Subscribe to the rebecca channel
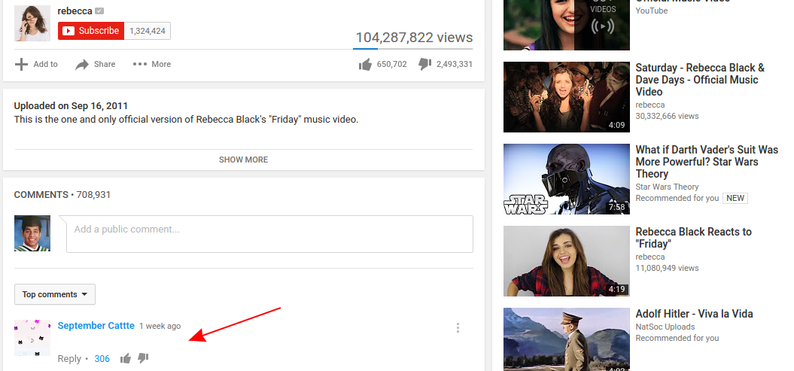Screen dimensions: 794x371 (91, 31)
